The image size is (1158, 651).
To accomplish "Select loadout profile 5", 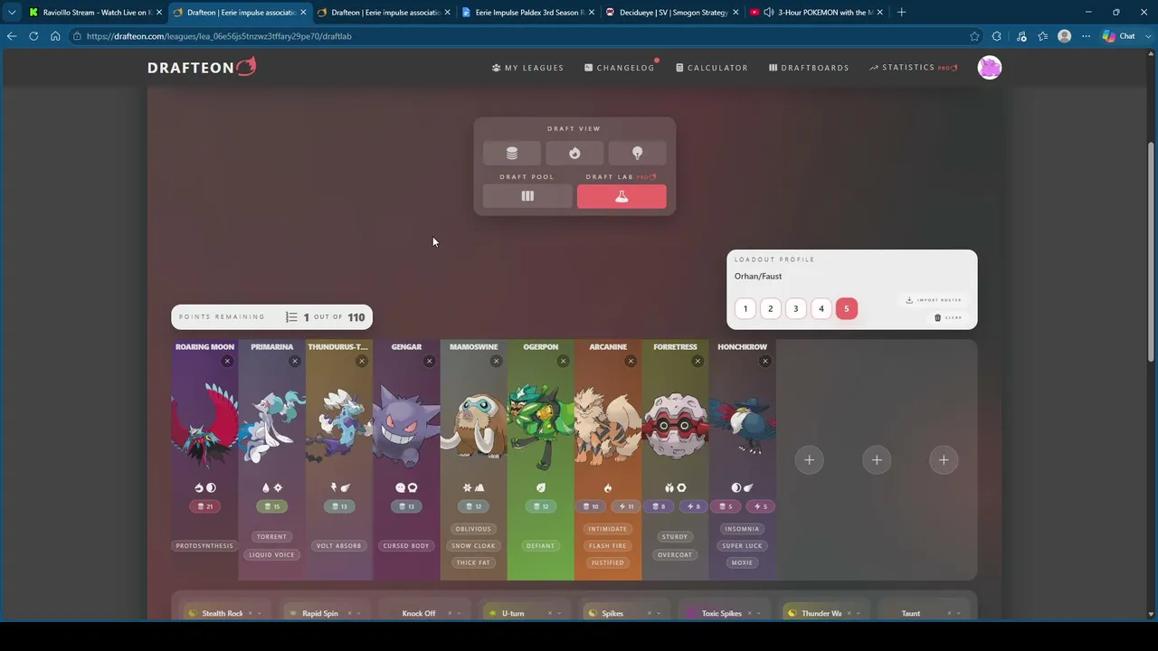I will click(847, 308).
